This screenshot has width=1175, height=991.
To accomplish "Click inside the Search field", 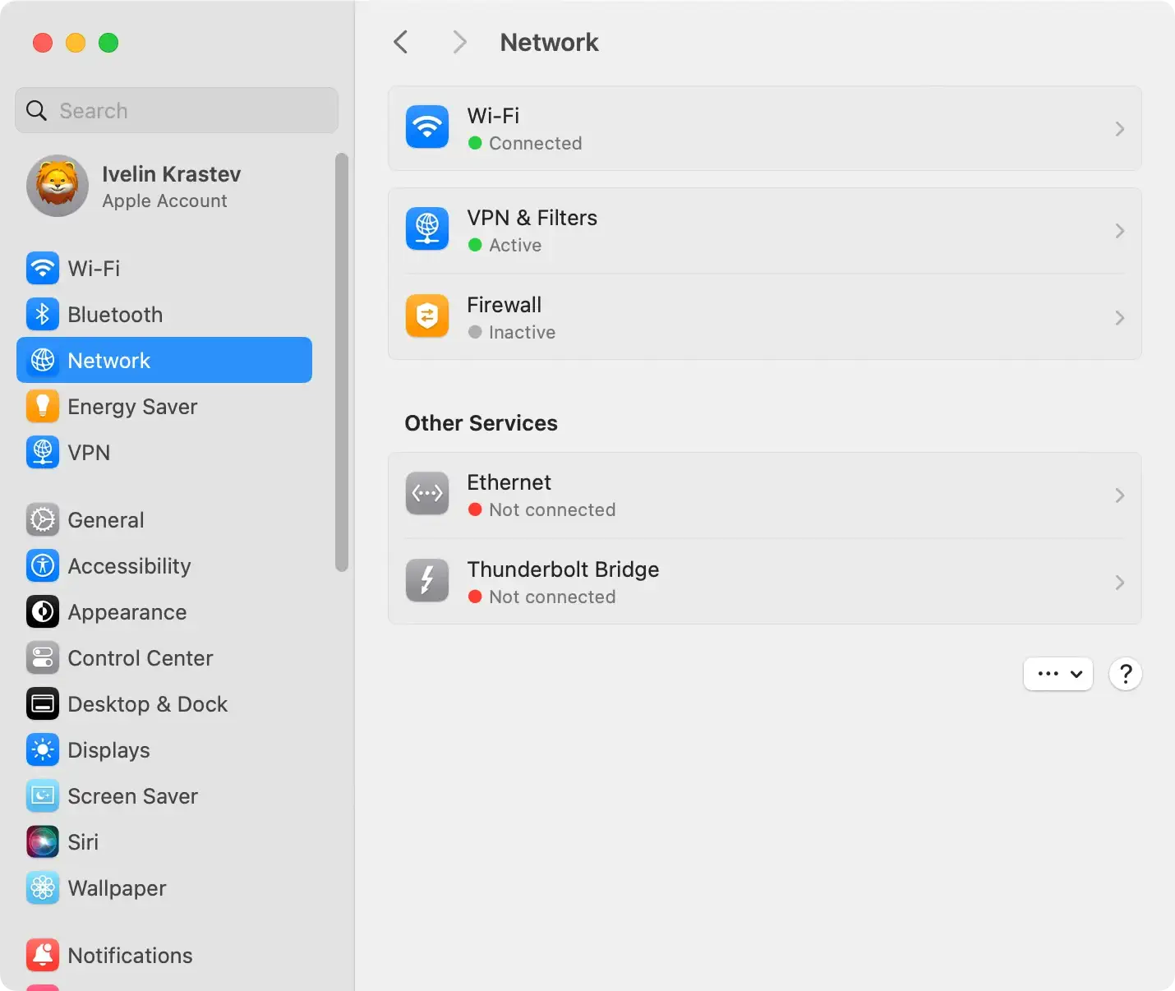I will [x=177, y=110].
